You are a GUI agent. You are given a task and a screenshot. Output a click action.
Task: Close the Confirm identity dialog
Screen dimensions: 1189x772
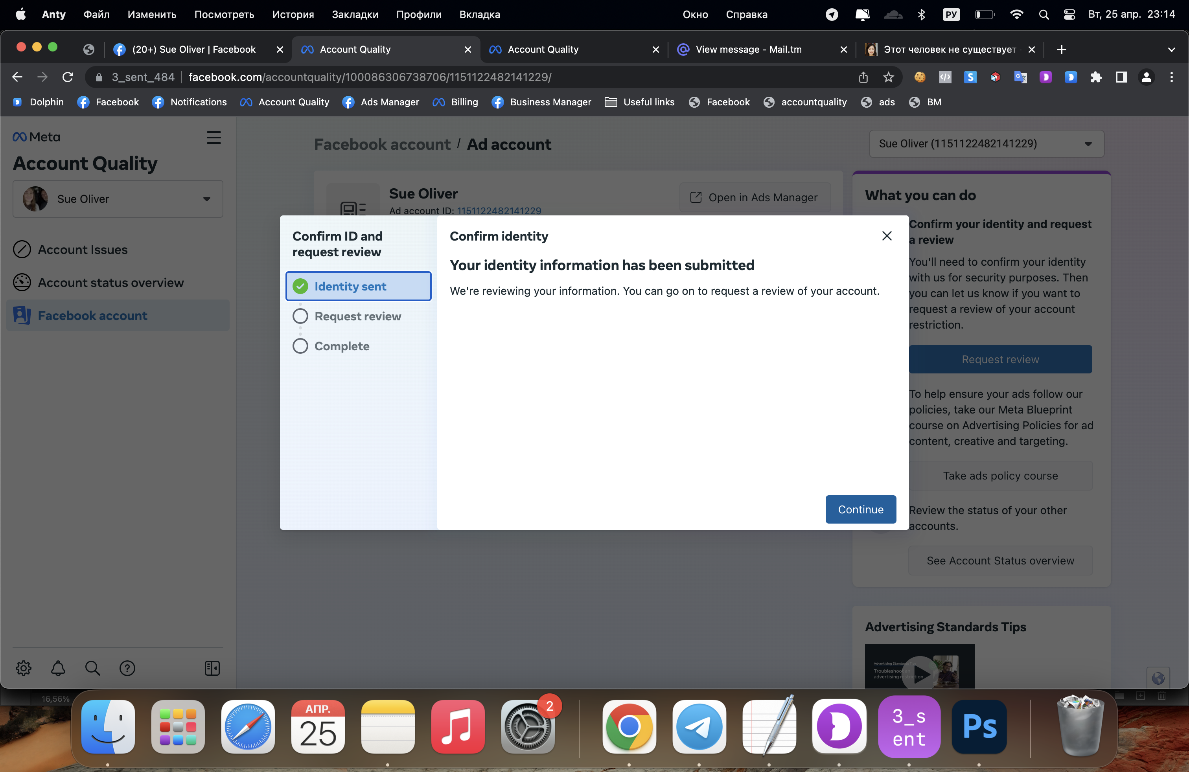tap(886, 236)
